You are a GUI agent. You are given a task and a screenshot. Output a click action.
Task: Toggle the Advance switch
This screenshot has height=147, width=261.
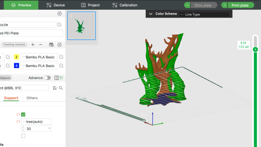tap(47, 78)
